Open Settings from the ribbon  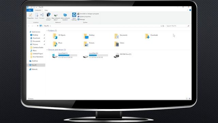point(74,16)
